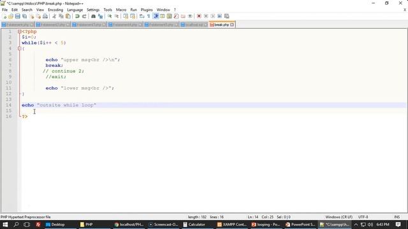Click the Stop macro recording icon
Viewport: 408px width, 229px height.
coord(206,16)
